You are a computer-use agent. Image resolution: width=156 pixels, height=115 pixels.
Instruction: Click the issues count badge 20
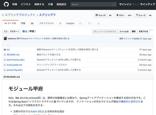(32, 23)
